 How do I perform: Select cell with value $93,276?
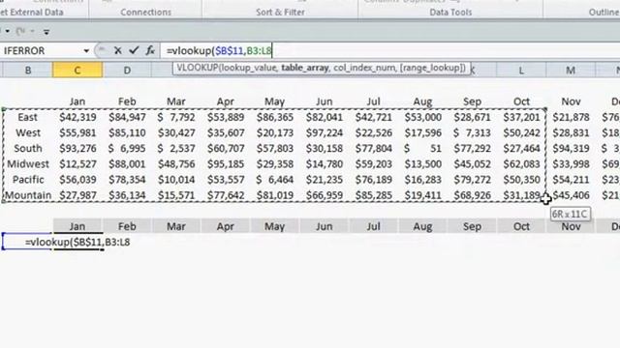pyautogui.click(x=77, y=148)
